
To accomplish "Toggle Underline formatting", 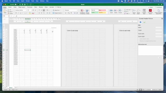I will [x=20, y=13].
